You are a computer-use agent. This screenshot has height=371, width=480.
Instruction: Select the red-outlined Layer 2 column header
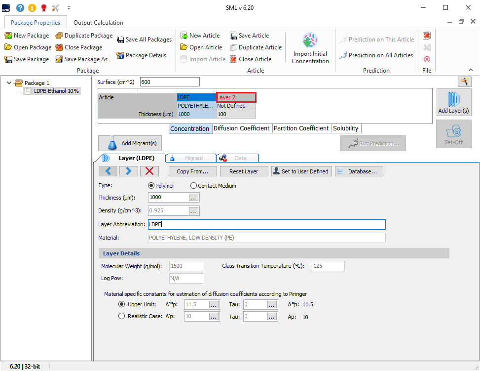236,97
